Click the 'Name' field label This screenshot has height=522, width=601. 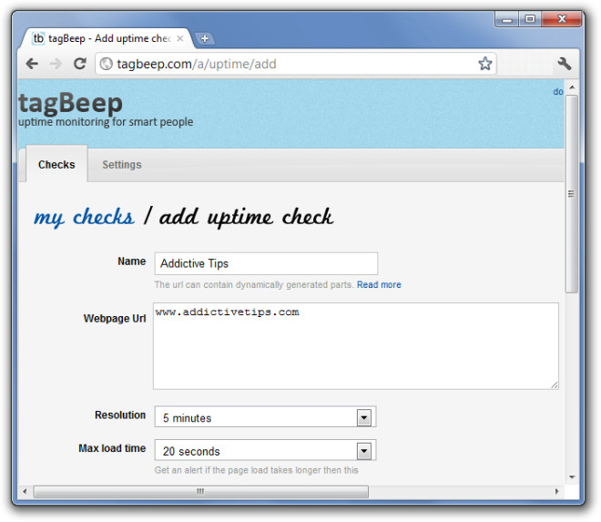(131, 261)
